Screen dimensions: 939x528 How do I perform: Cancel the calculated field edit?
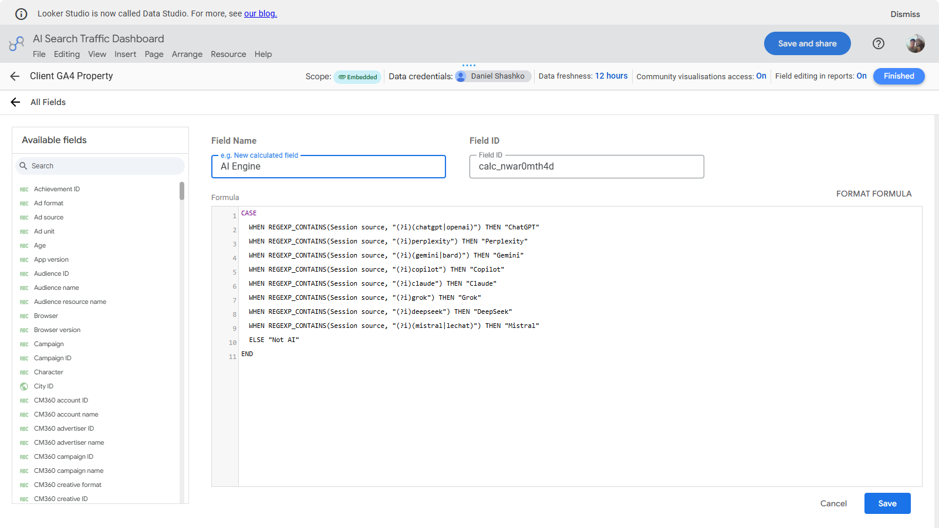(x=833, y=503)
